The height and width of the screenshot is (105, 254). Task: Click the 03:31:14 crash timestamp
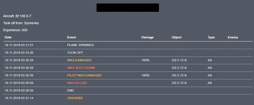19,98
